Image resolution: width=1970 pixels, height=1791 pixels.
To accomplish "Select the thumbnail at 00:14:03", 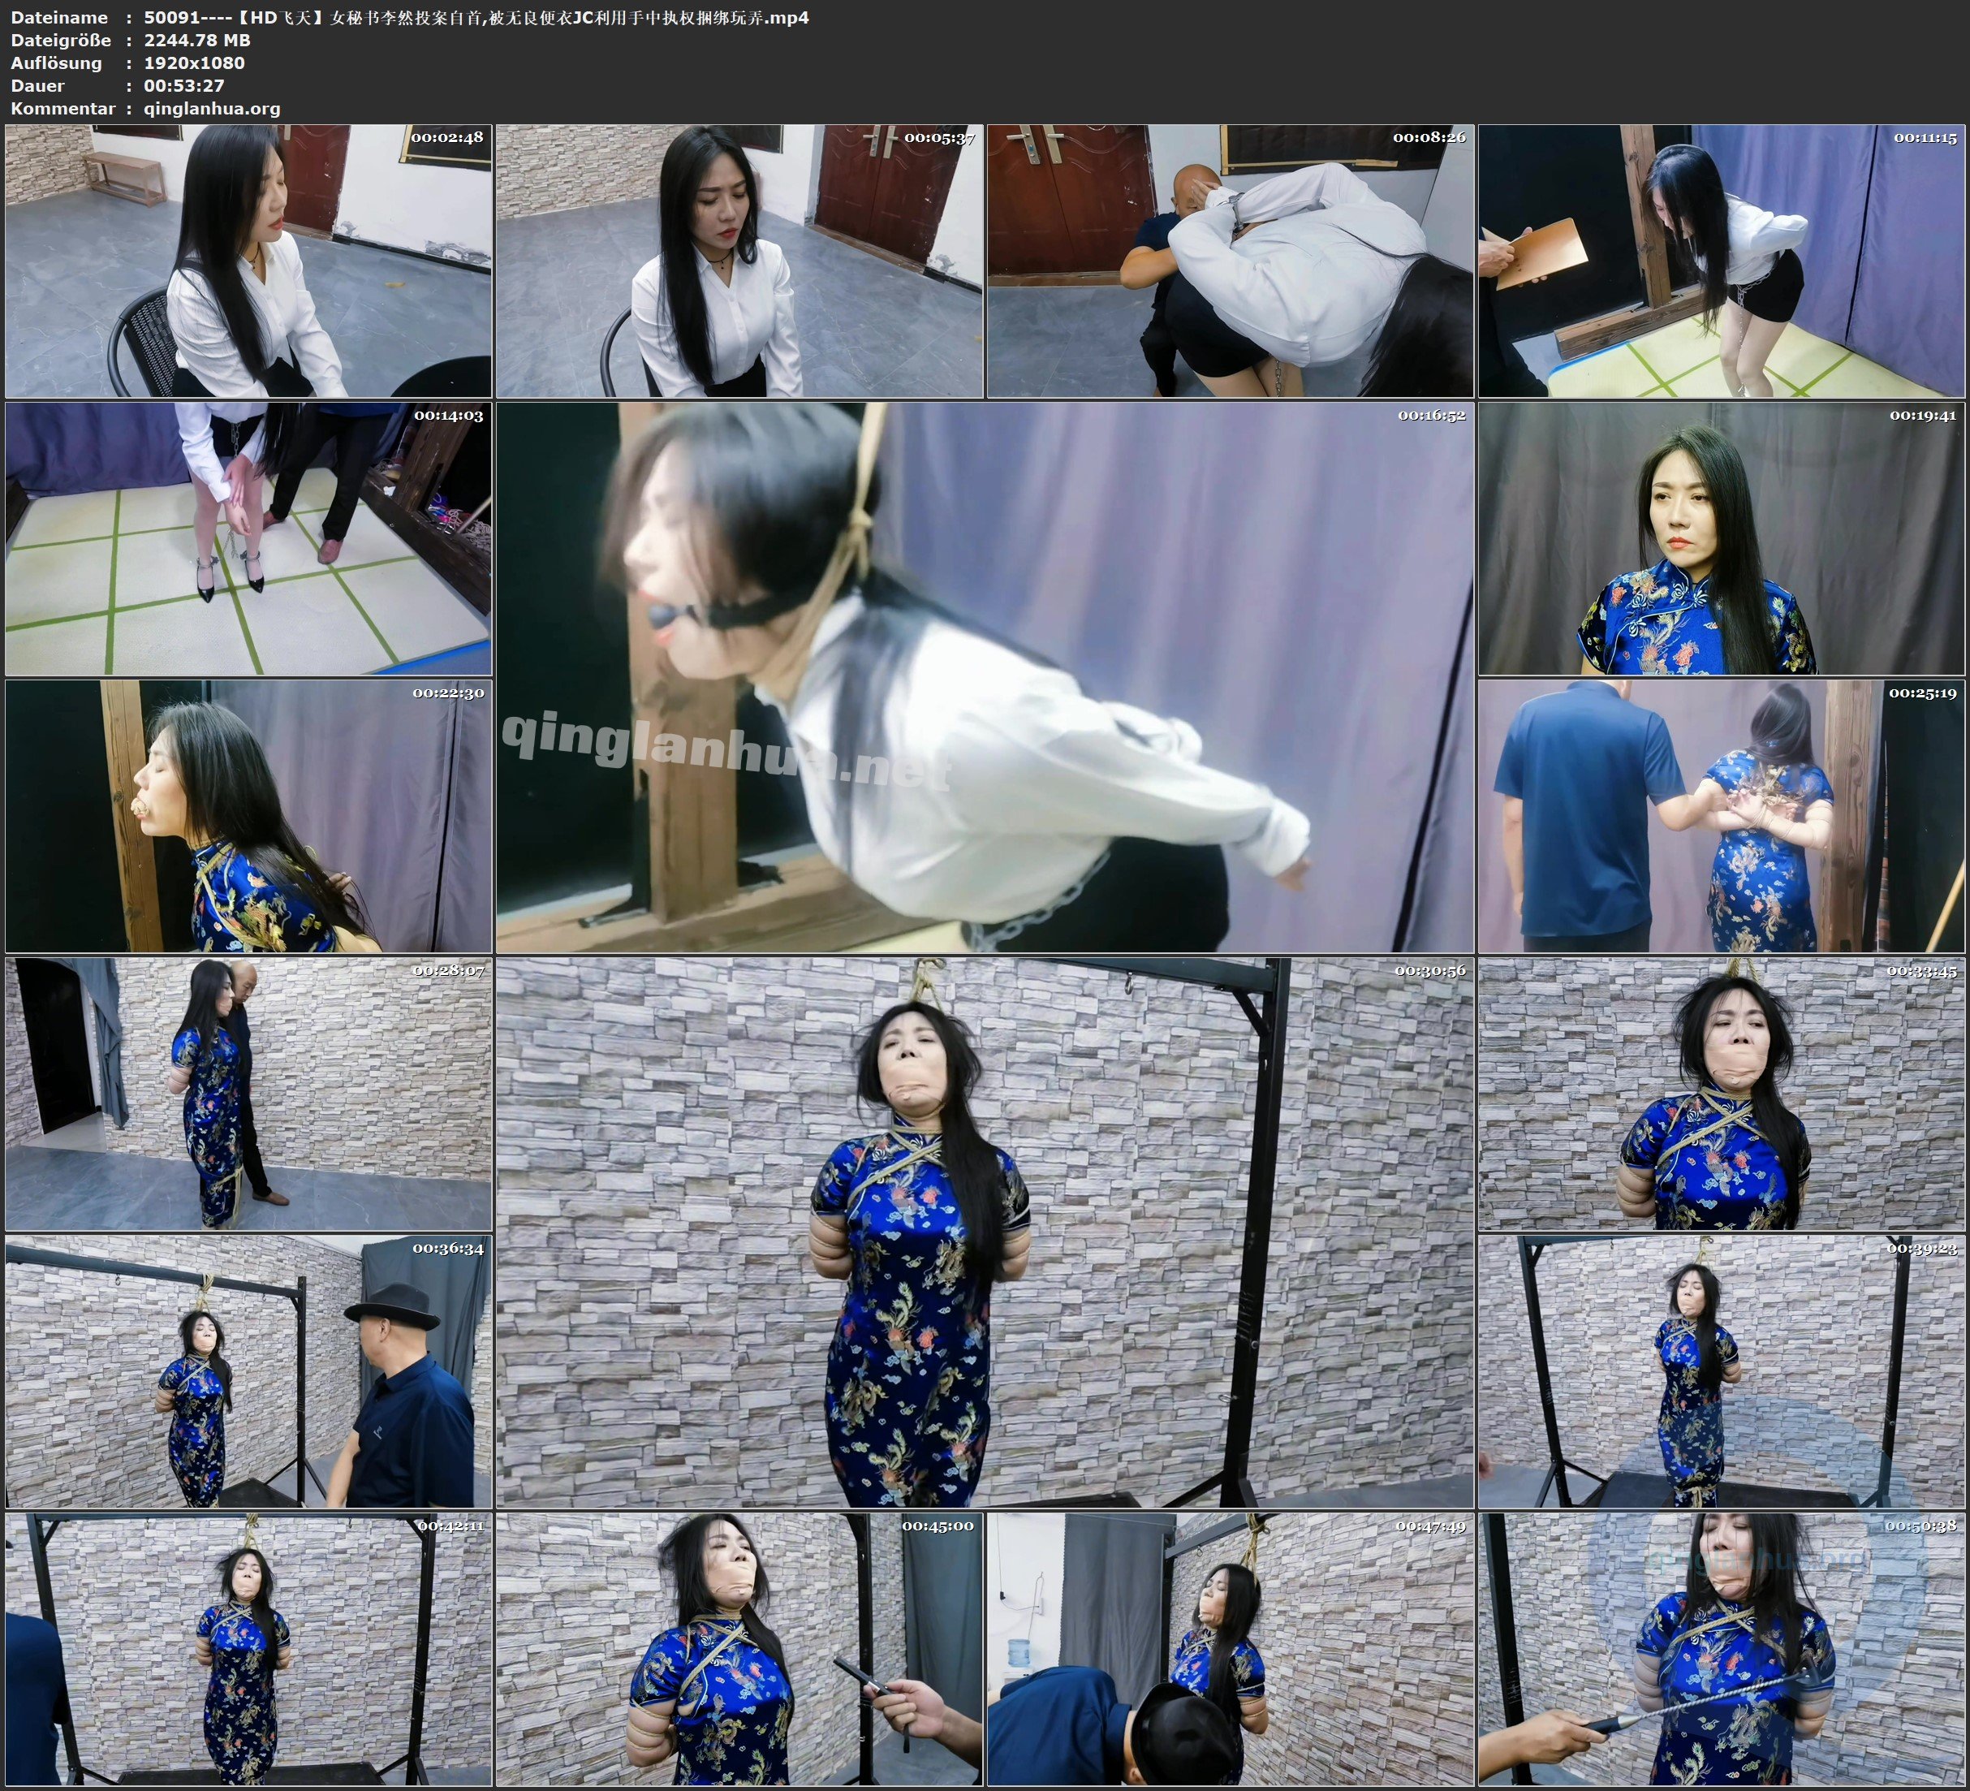I will click(x=248, y=537).
